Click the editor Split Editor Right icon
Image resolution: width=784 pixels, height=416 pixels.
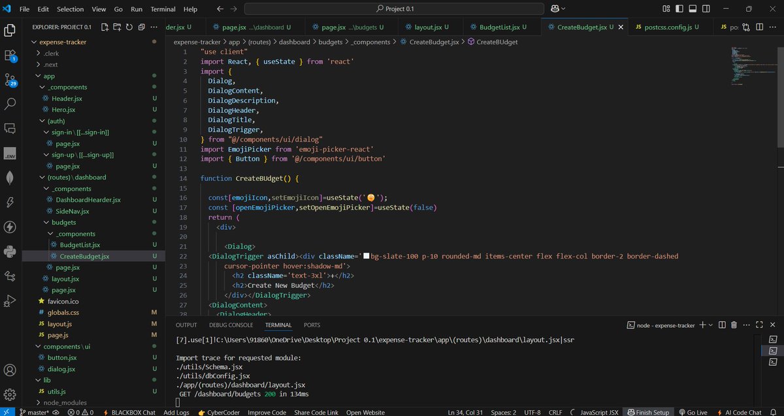coord(760,27)
